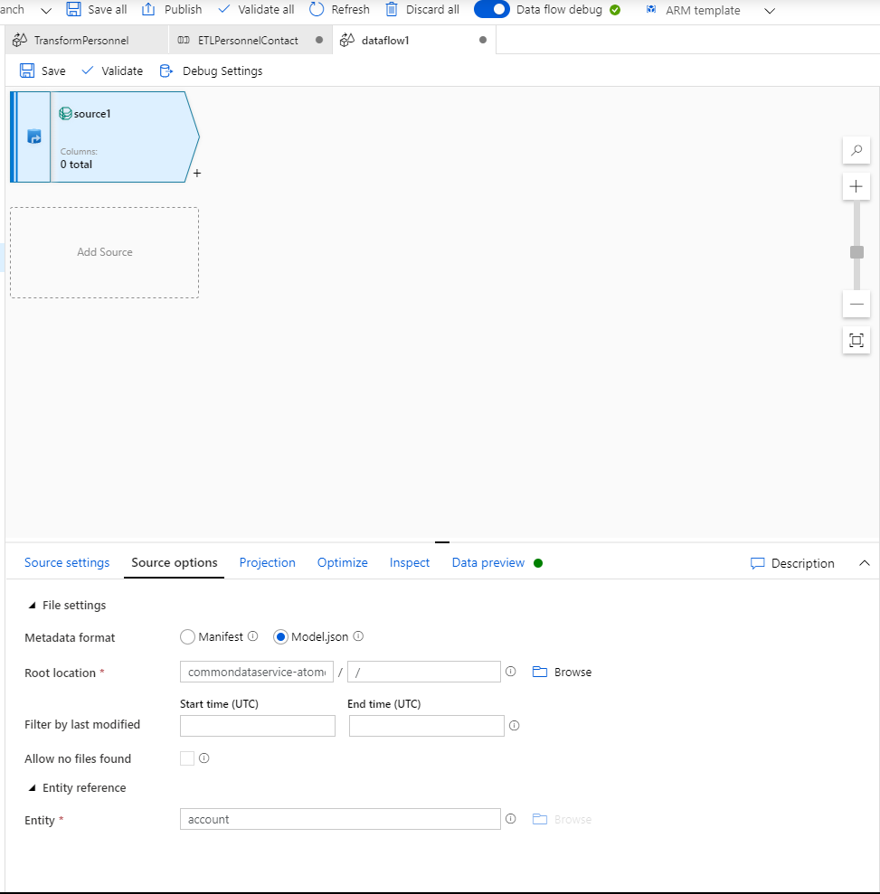Select the Manifest metadata format radio button

pos(188,636)
